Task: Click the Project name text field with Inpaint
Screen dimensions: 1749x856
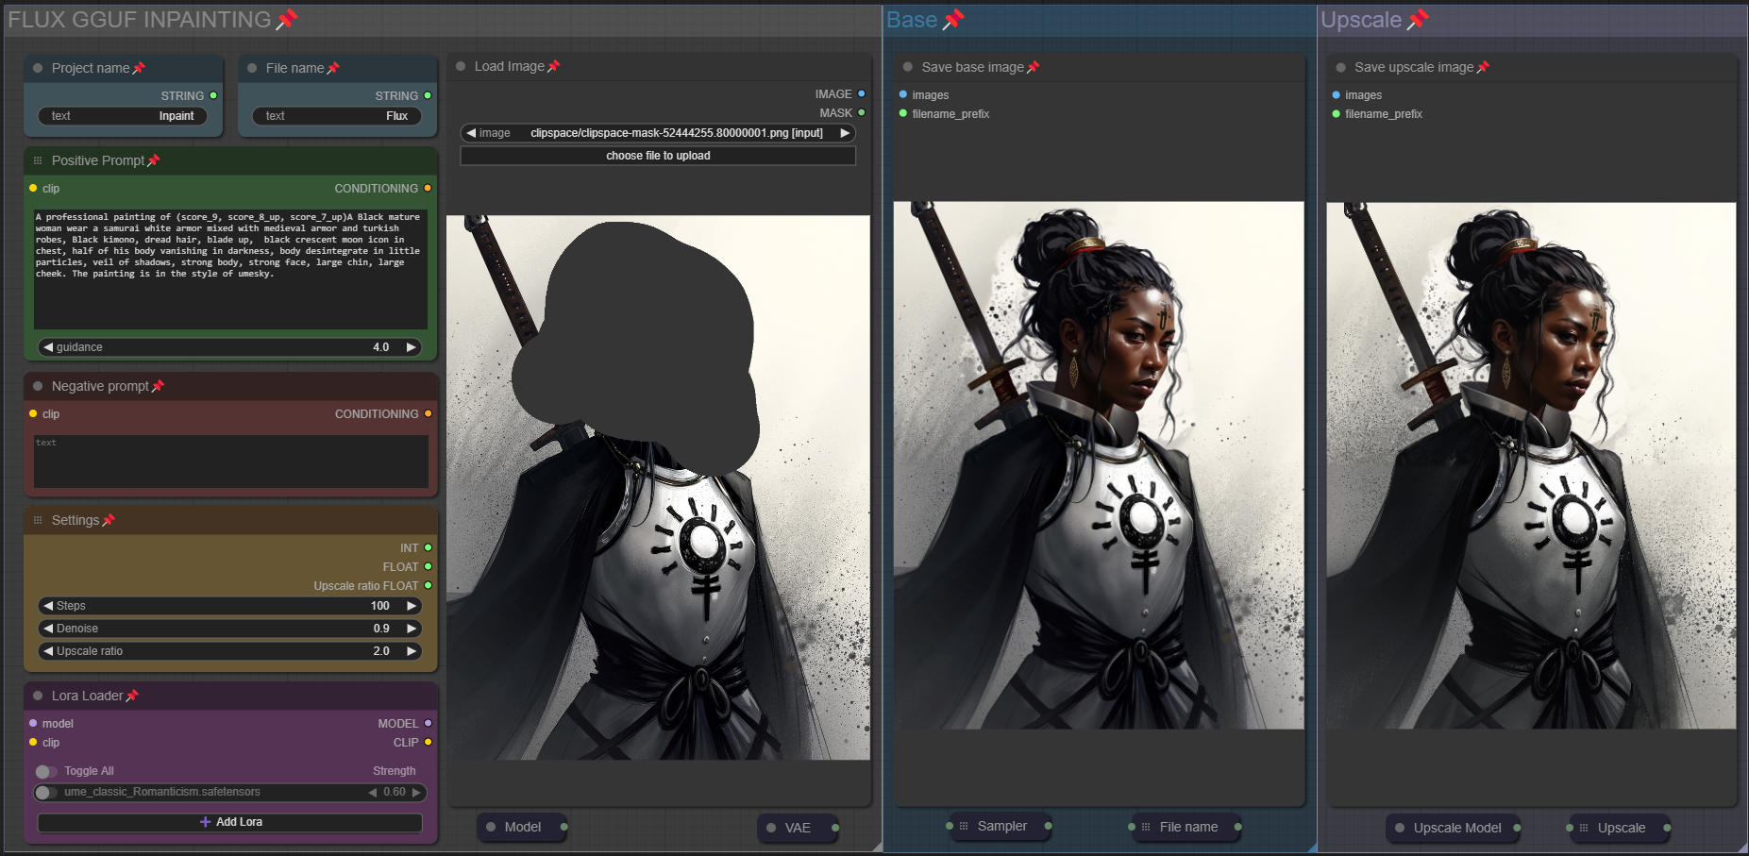Action: [124, 116]
